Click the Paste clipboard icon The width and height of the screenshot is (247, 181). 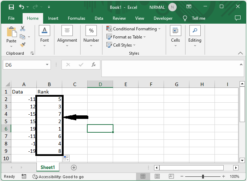click(12, 32)
